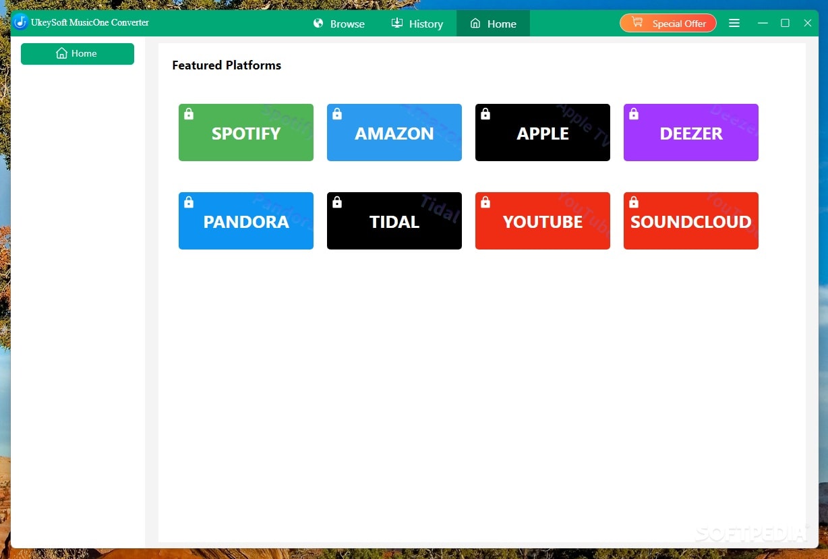Select the Apple platform tile
828x559 pixels.
[543, 133]
